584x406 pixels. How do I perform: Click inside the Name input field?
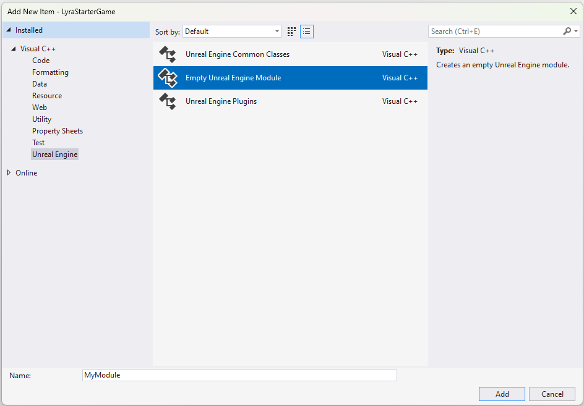point(239,375)
